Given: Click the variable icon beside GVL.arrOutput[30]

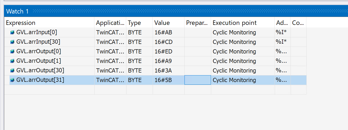Looking at the screenshot, I should (12, 71).
